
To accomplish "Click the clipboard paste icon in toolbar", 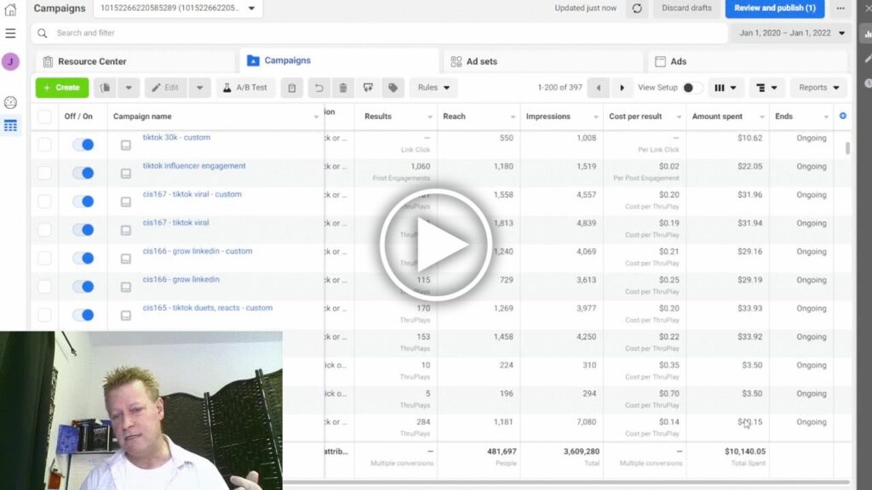I will [x=292, y=88].
